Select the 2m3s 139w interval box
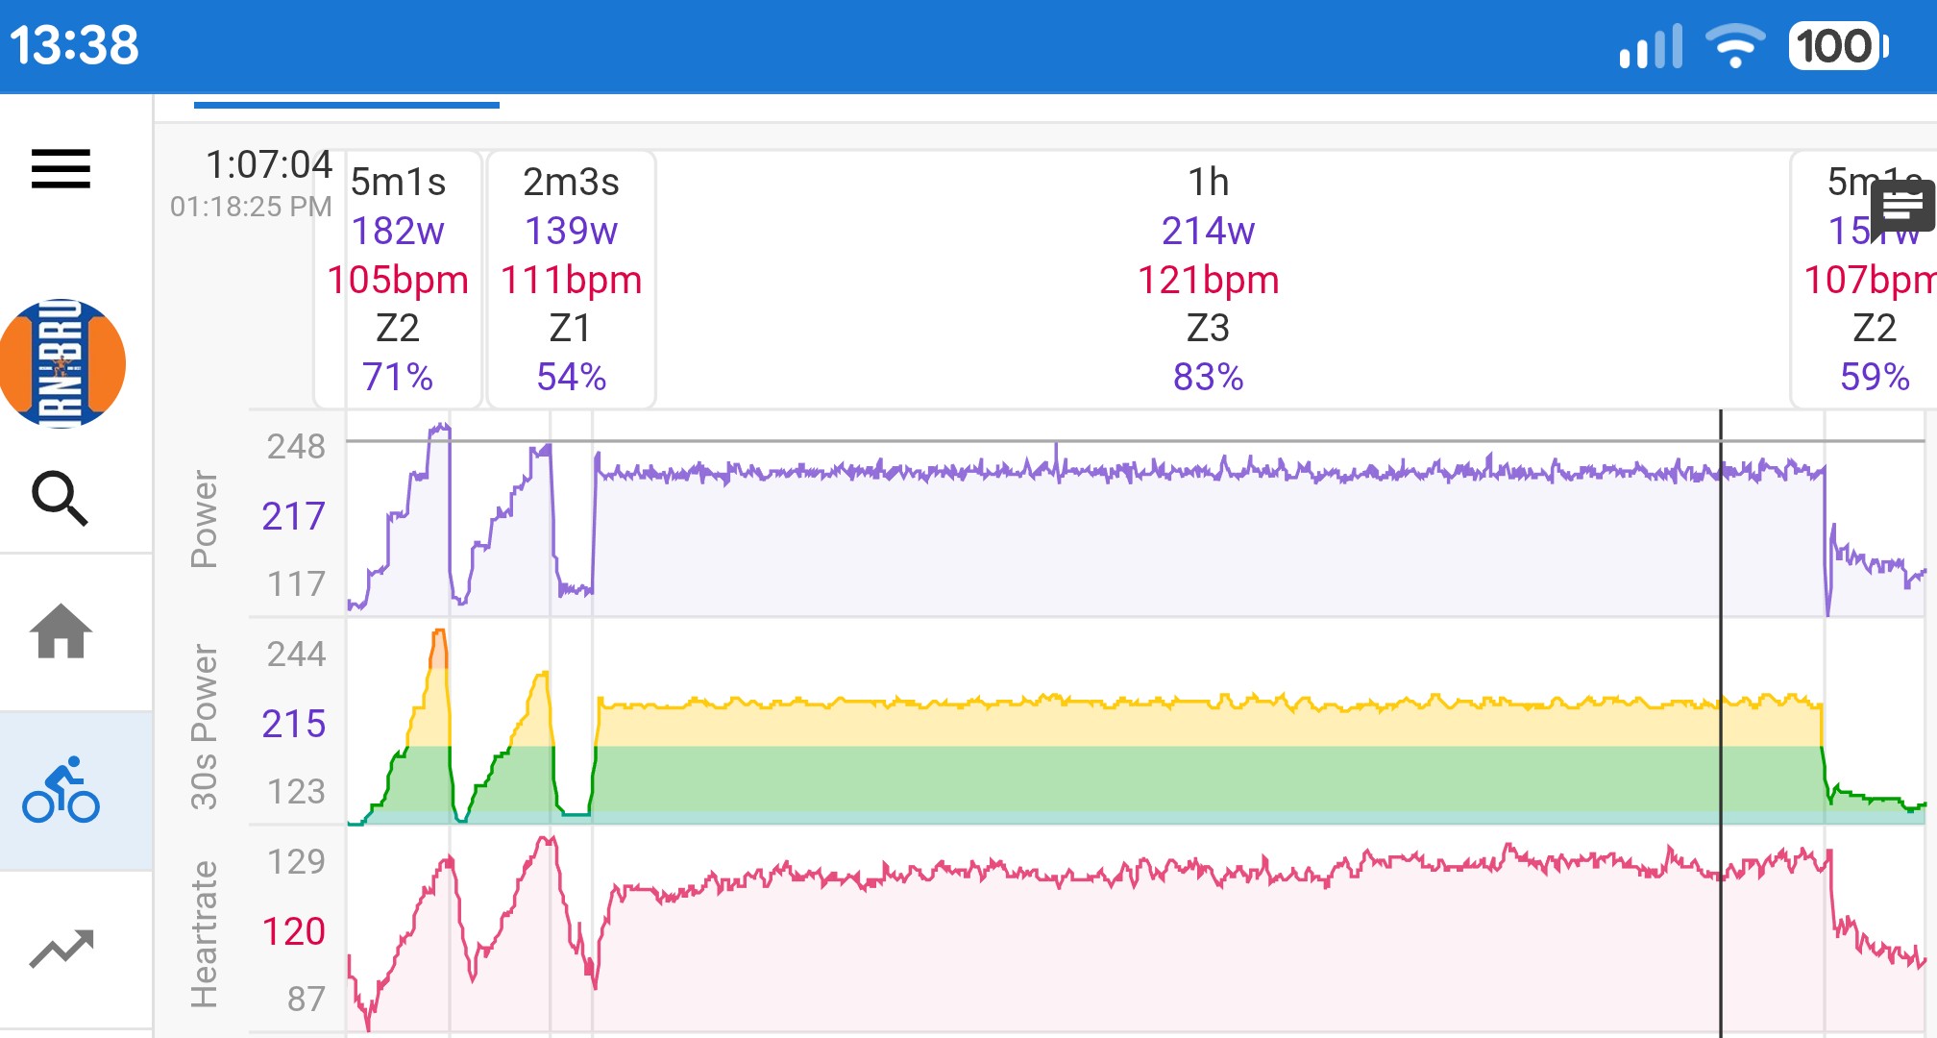Image resolution: width=1937 pixels, height=1038 pixels. click(x=571, y=279)
